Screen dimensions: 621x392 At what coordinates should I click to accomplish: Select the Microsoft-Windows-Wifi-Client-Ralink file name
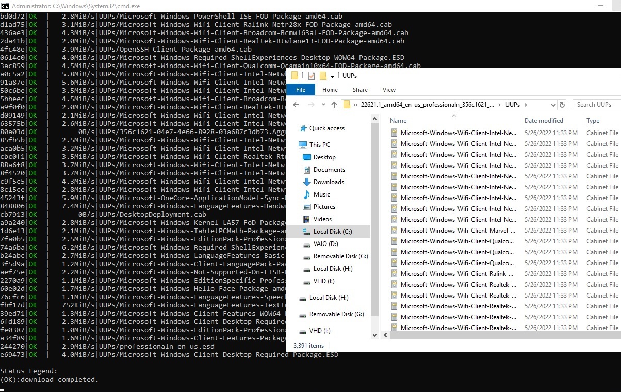coord(457,274)
